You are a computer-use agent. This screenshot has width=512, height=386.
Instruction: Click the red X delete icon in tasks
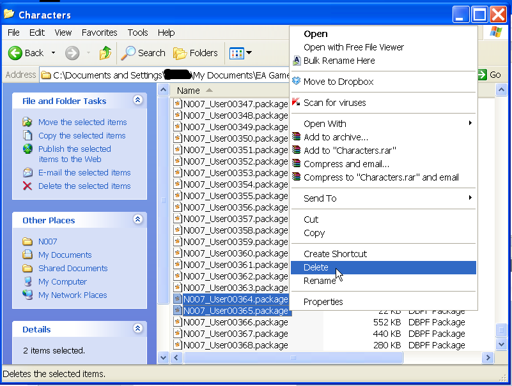tap(27, 186)
